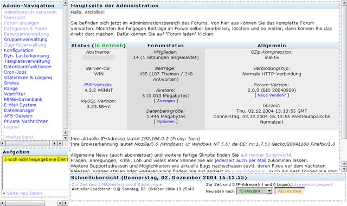Click the navigation frame's scroll-up arrow
The image size is (347, 206).
tap(66, 3)
